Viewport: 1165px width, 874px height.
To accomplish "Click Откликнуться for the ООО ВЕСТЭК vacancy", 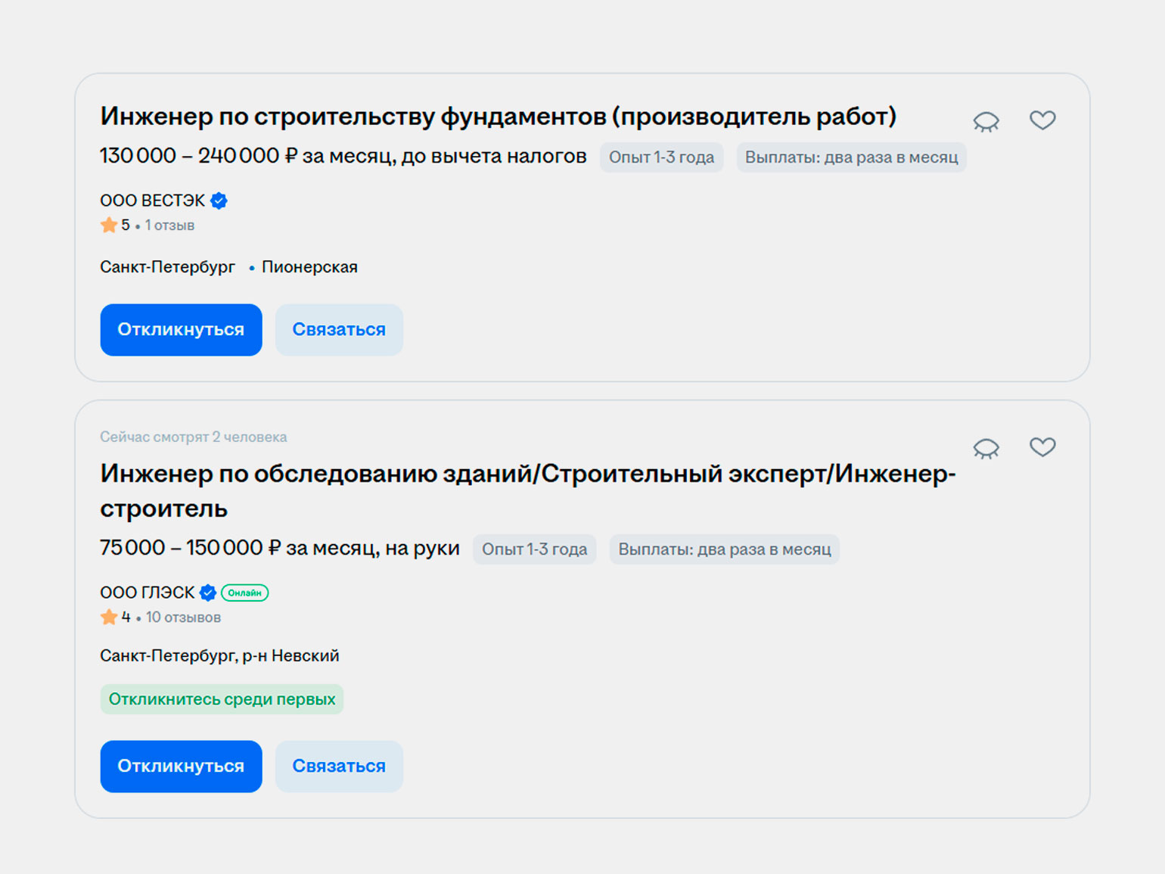I will point(181,330).
